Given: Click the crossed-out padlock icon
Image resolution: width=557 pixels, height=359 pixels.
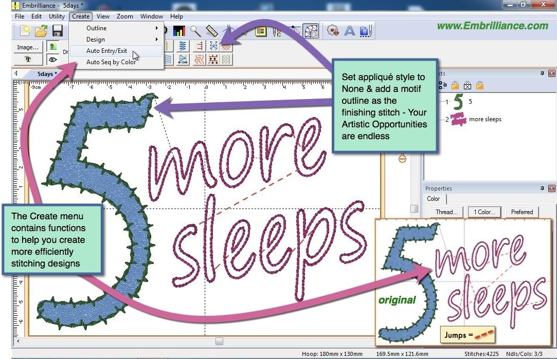Looking at the screenshot, I should (x=468, y=85).
